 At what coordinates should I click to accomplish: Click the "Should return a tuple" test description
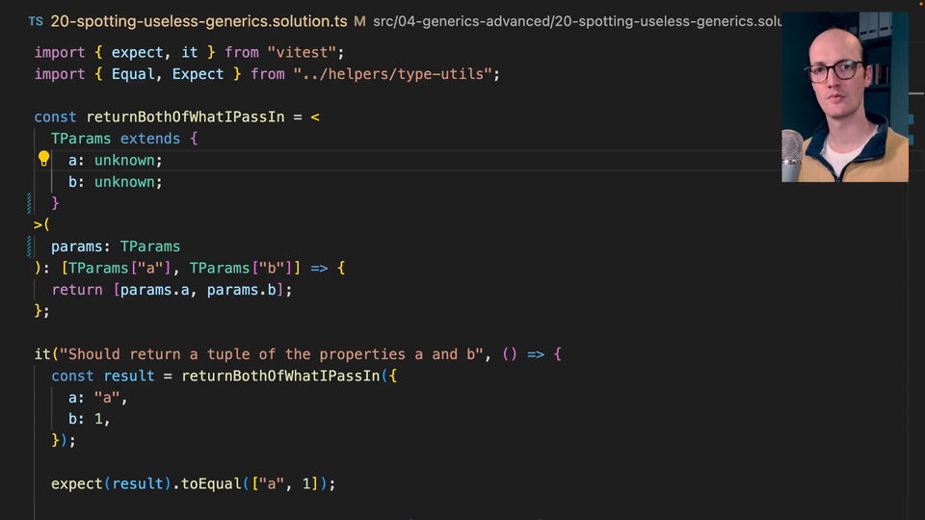270,354
